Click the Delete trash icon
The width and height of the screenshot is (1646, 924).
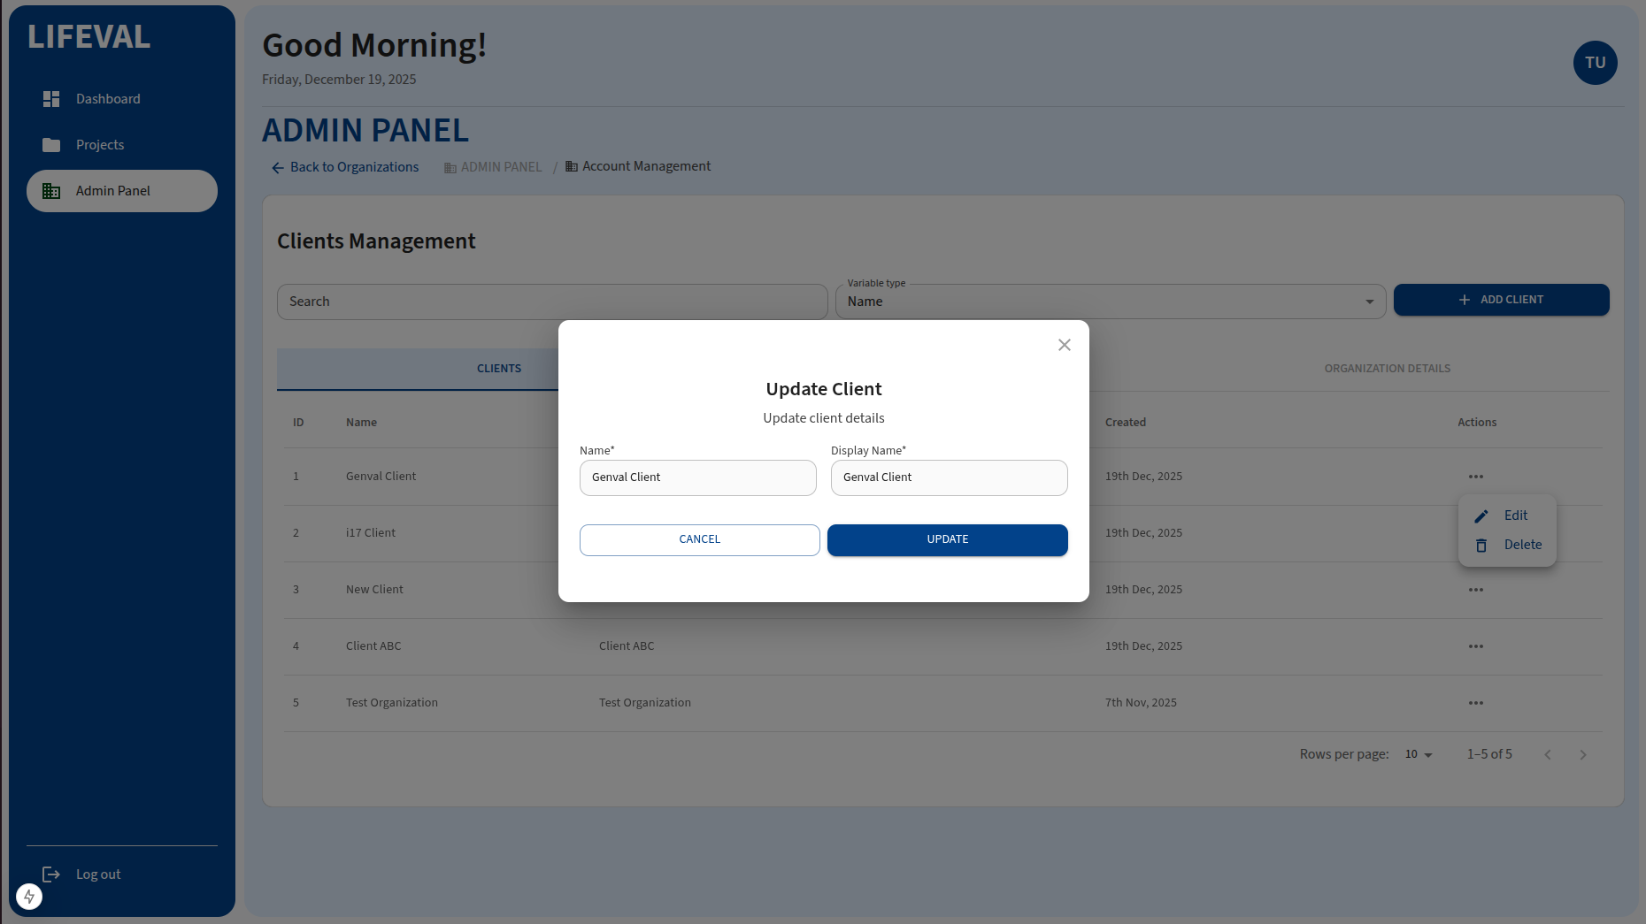pyautogui.click(x=1481, y=545)
